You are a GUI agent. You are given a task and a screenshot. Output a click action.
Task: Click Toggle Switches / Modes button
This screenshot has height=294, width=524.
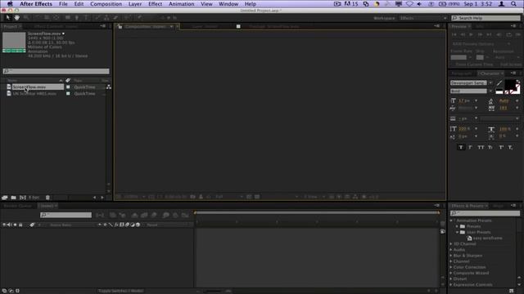pos(120,291)
